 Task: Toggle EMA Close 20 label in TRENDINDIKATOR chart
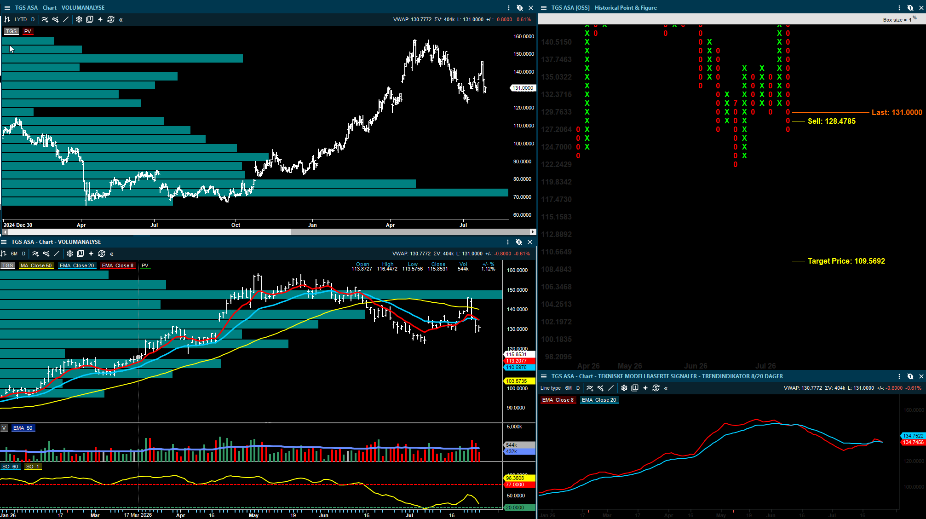(x=599, y=400)
